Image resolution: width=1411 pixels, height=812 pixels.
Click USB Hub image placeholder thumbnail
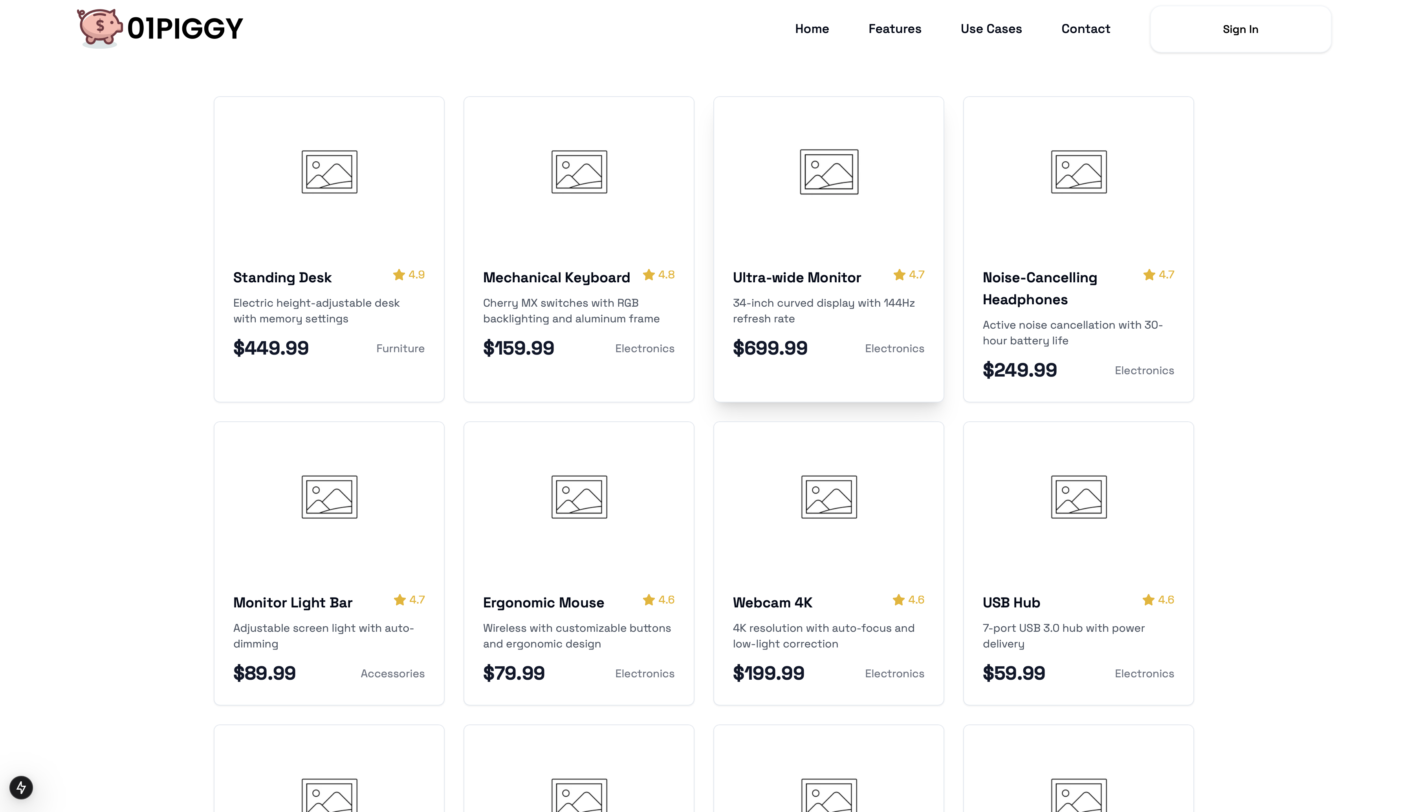coord(1078,497)
